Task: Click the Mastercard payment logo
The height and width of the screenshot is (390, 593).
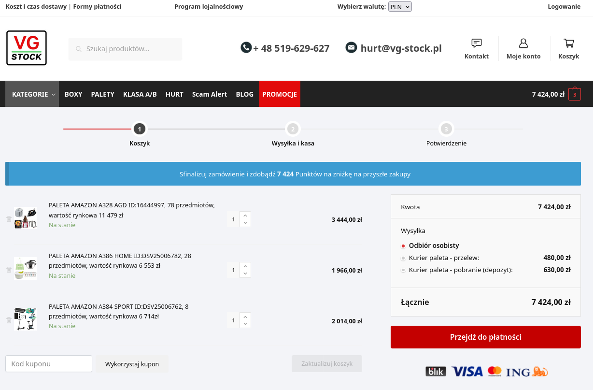Action: point(494,371)
